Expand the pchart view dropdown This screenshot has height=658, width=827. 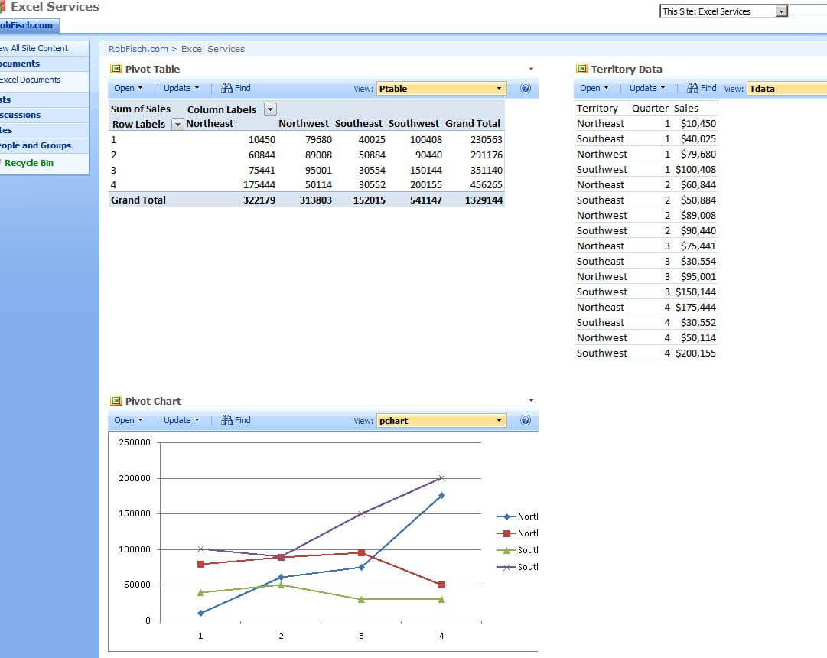click(500, 421)
